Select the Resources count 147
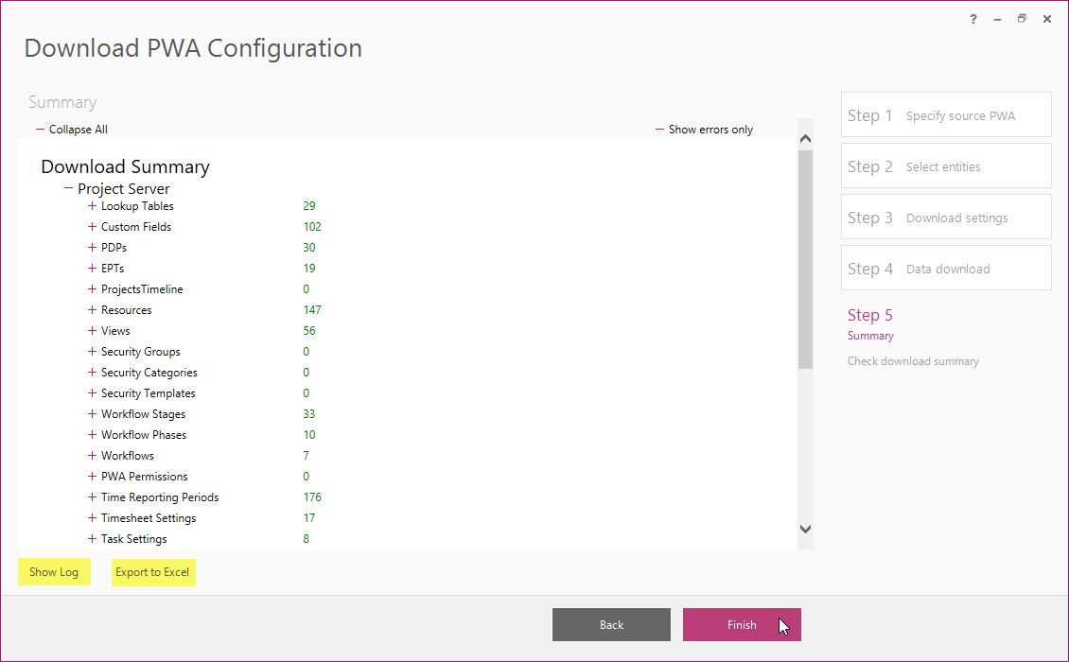The width and height of the screenshot is (1069, 662). [312, 309]
